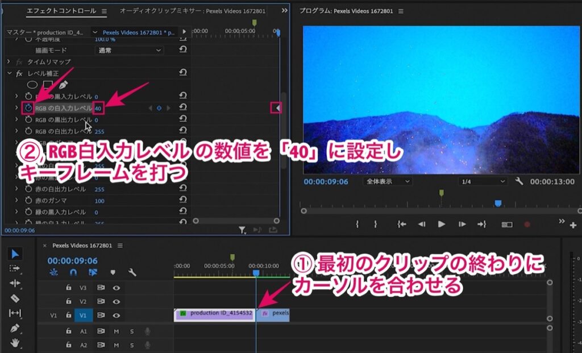The height and width of the screenshot is (353, 582).
Task: Select the Razor tool
Action: [x=15, y=298]
